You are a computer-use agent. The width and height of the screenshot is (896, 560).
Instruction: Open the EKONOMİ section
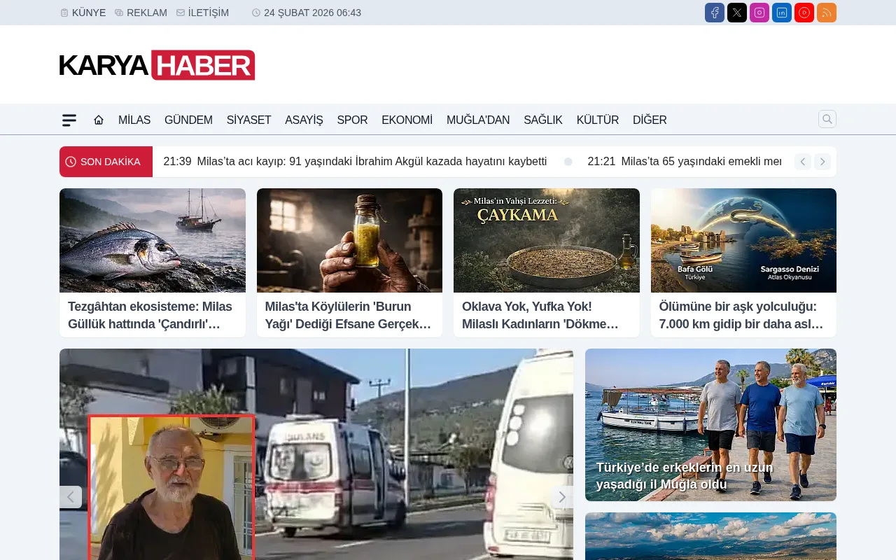[407, 120]
